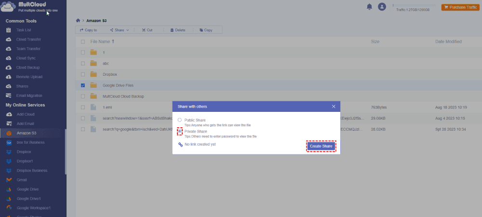482x217 pixels.
Task: Open notifications bell icon
Action: point(370,7)
